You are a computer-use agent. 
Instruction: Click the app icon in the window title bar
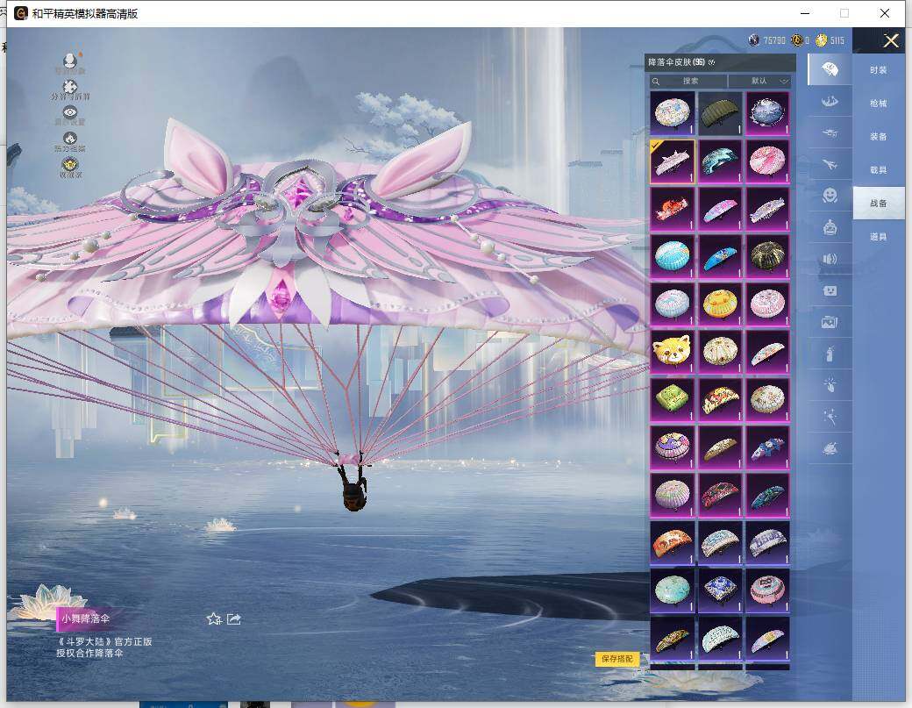[21, 13]
